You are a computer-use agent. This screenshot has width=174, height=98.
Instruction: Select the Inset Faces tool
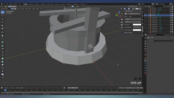pyautogui.click(x=2, y=46)
